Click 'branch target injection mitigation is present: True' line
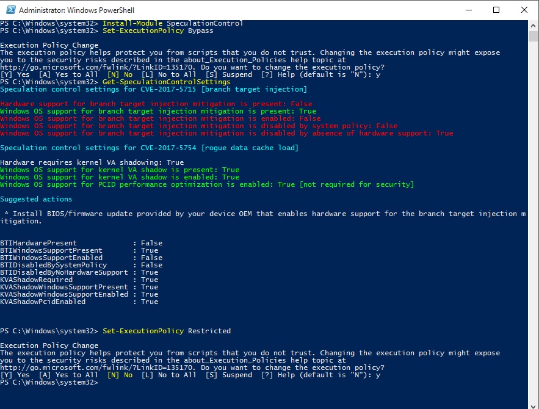The image size is (539, 409). 158,111
